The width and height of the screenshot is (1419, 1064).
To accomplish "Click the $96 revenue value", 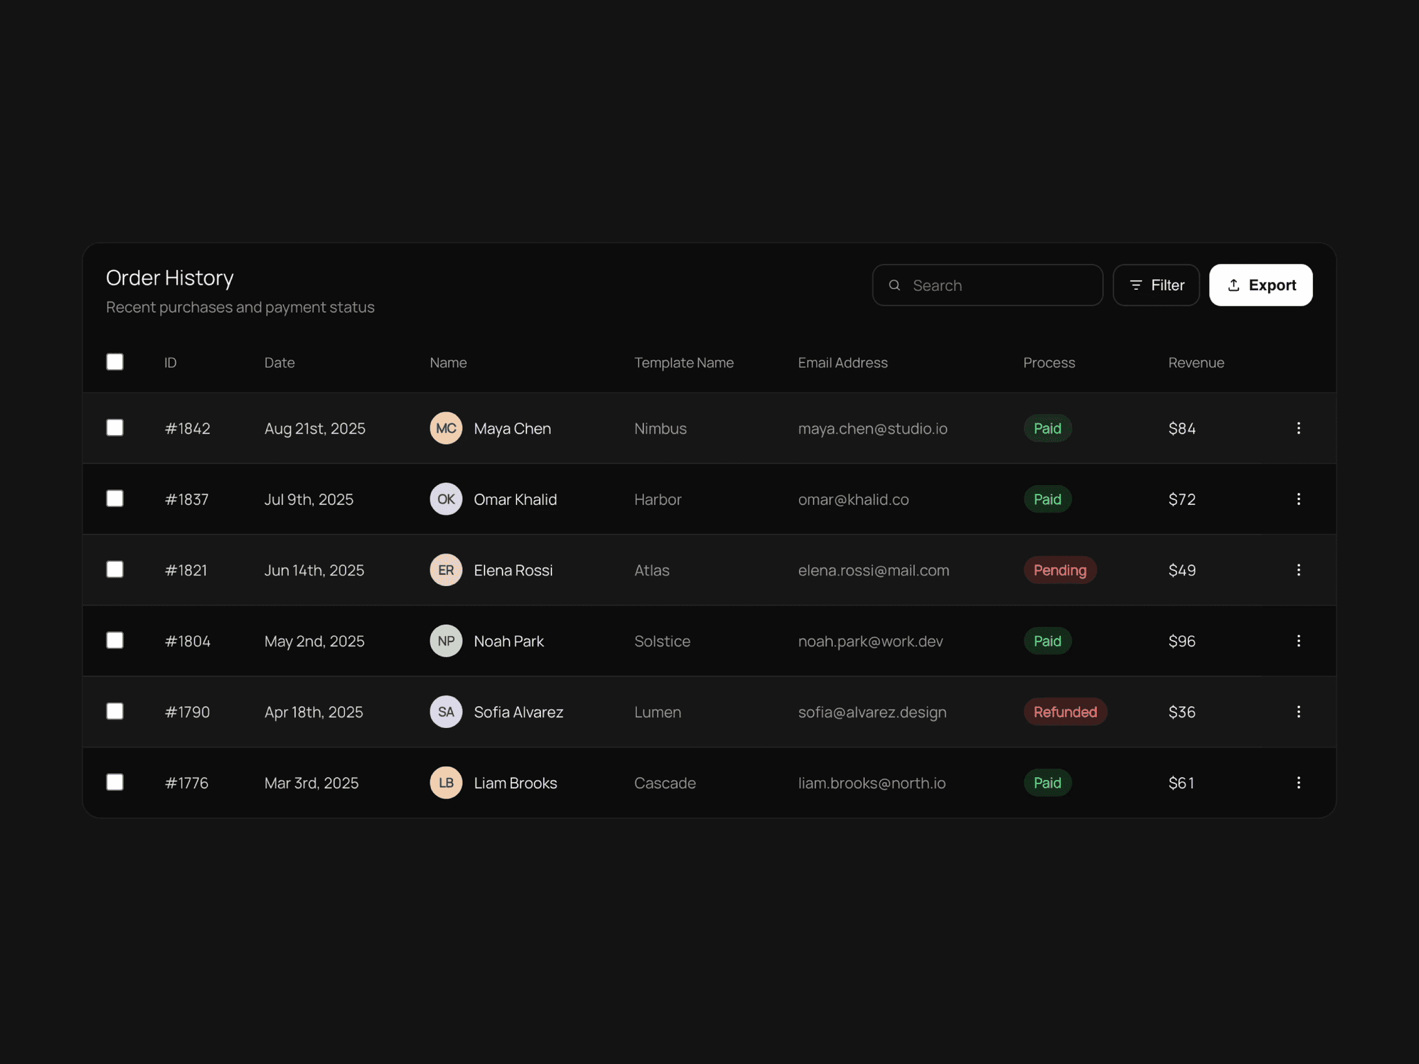I will [x=1182, y=641].
